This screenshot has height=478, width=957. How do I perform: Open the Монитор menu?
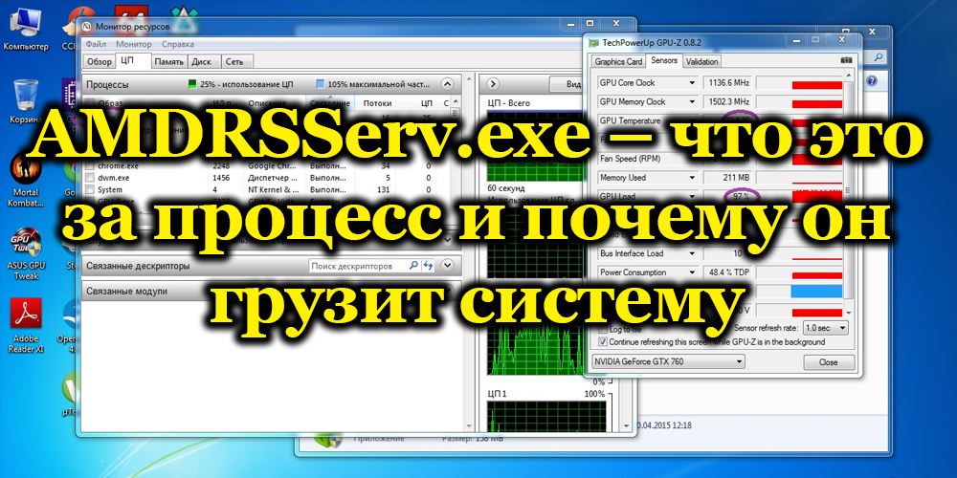pos(134,44)
